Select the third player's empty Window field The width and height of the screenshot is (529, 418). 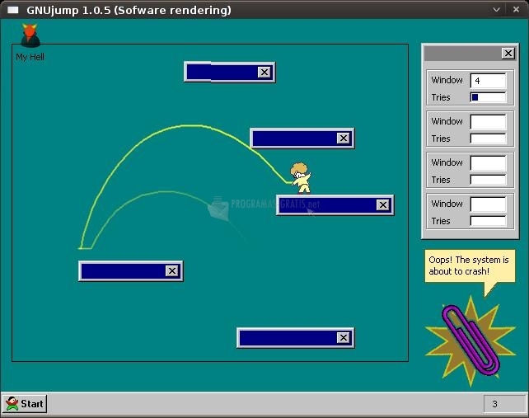(488, 163)
